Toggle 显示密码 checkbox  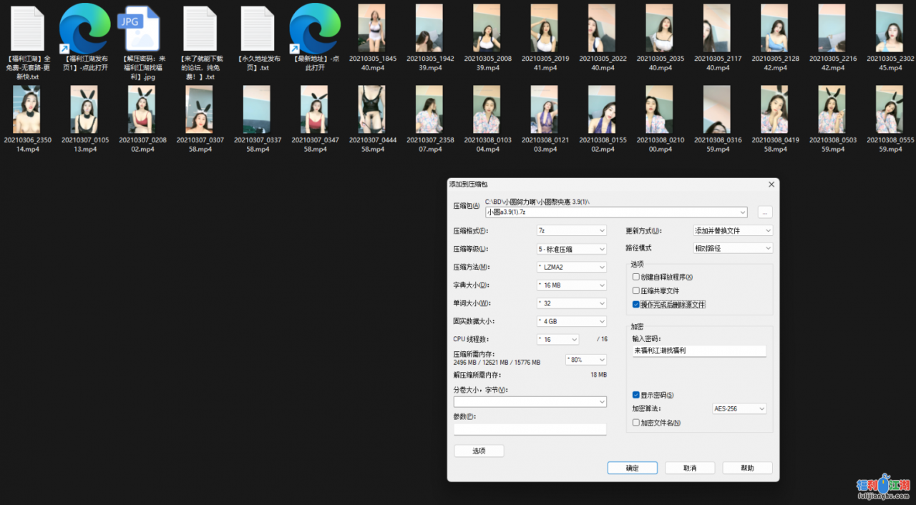pyautogui.click(x=636, y=395)
